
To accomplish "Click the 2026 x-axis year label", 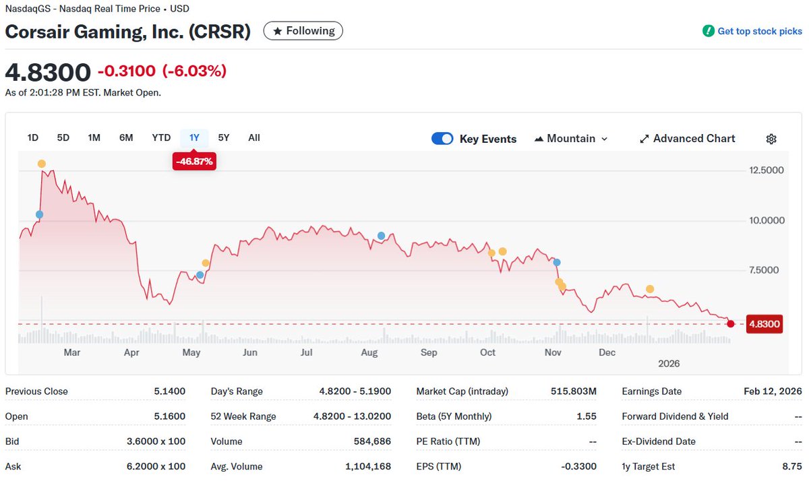I will point(669,364).
